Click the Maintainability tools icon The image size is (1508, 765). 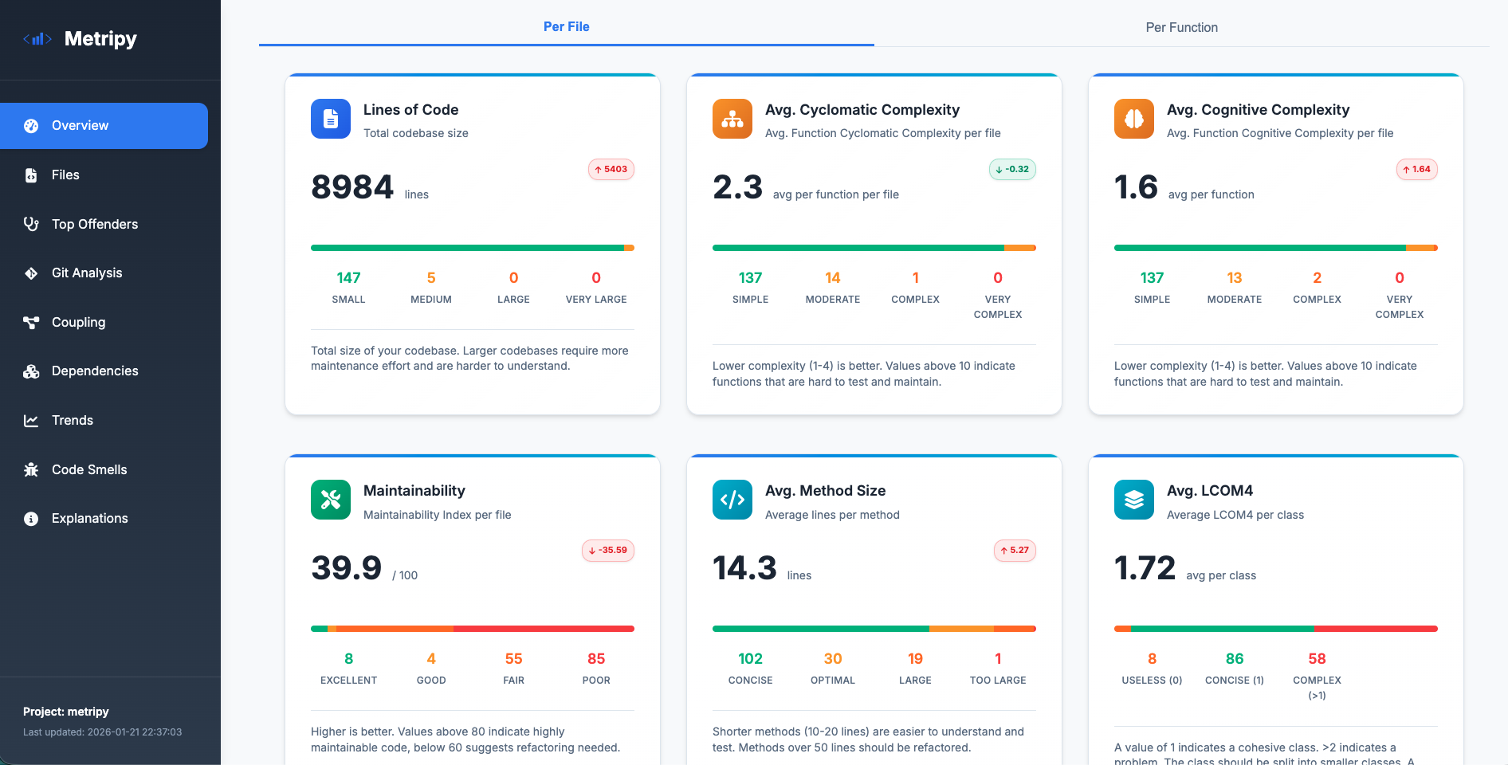[331, 500]
